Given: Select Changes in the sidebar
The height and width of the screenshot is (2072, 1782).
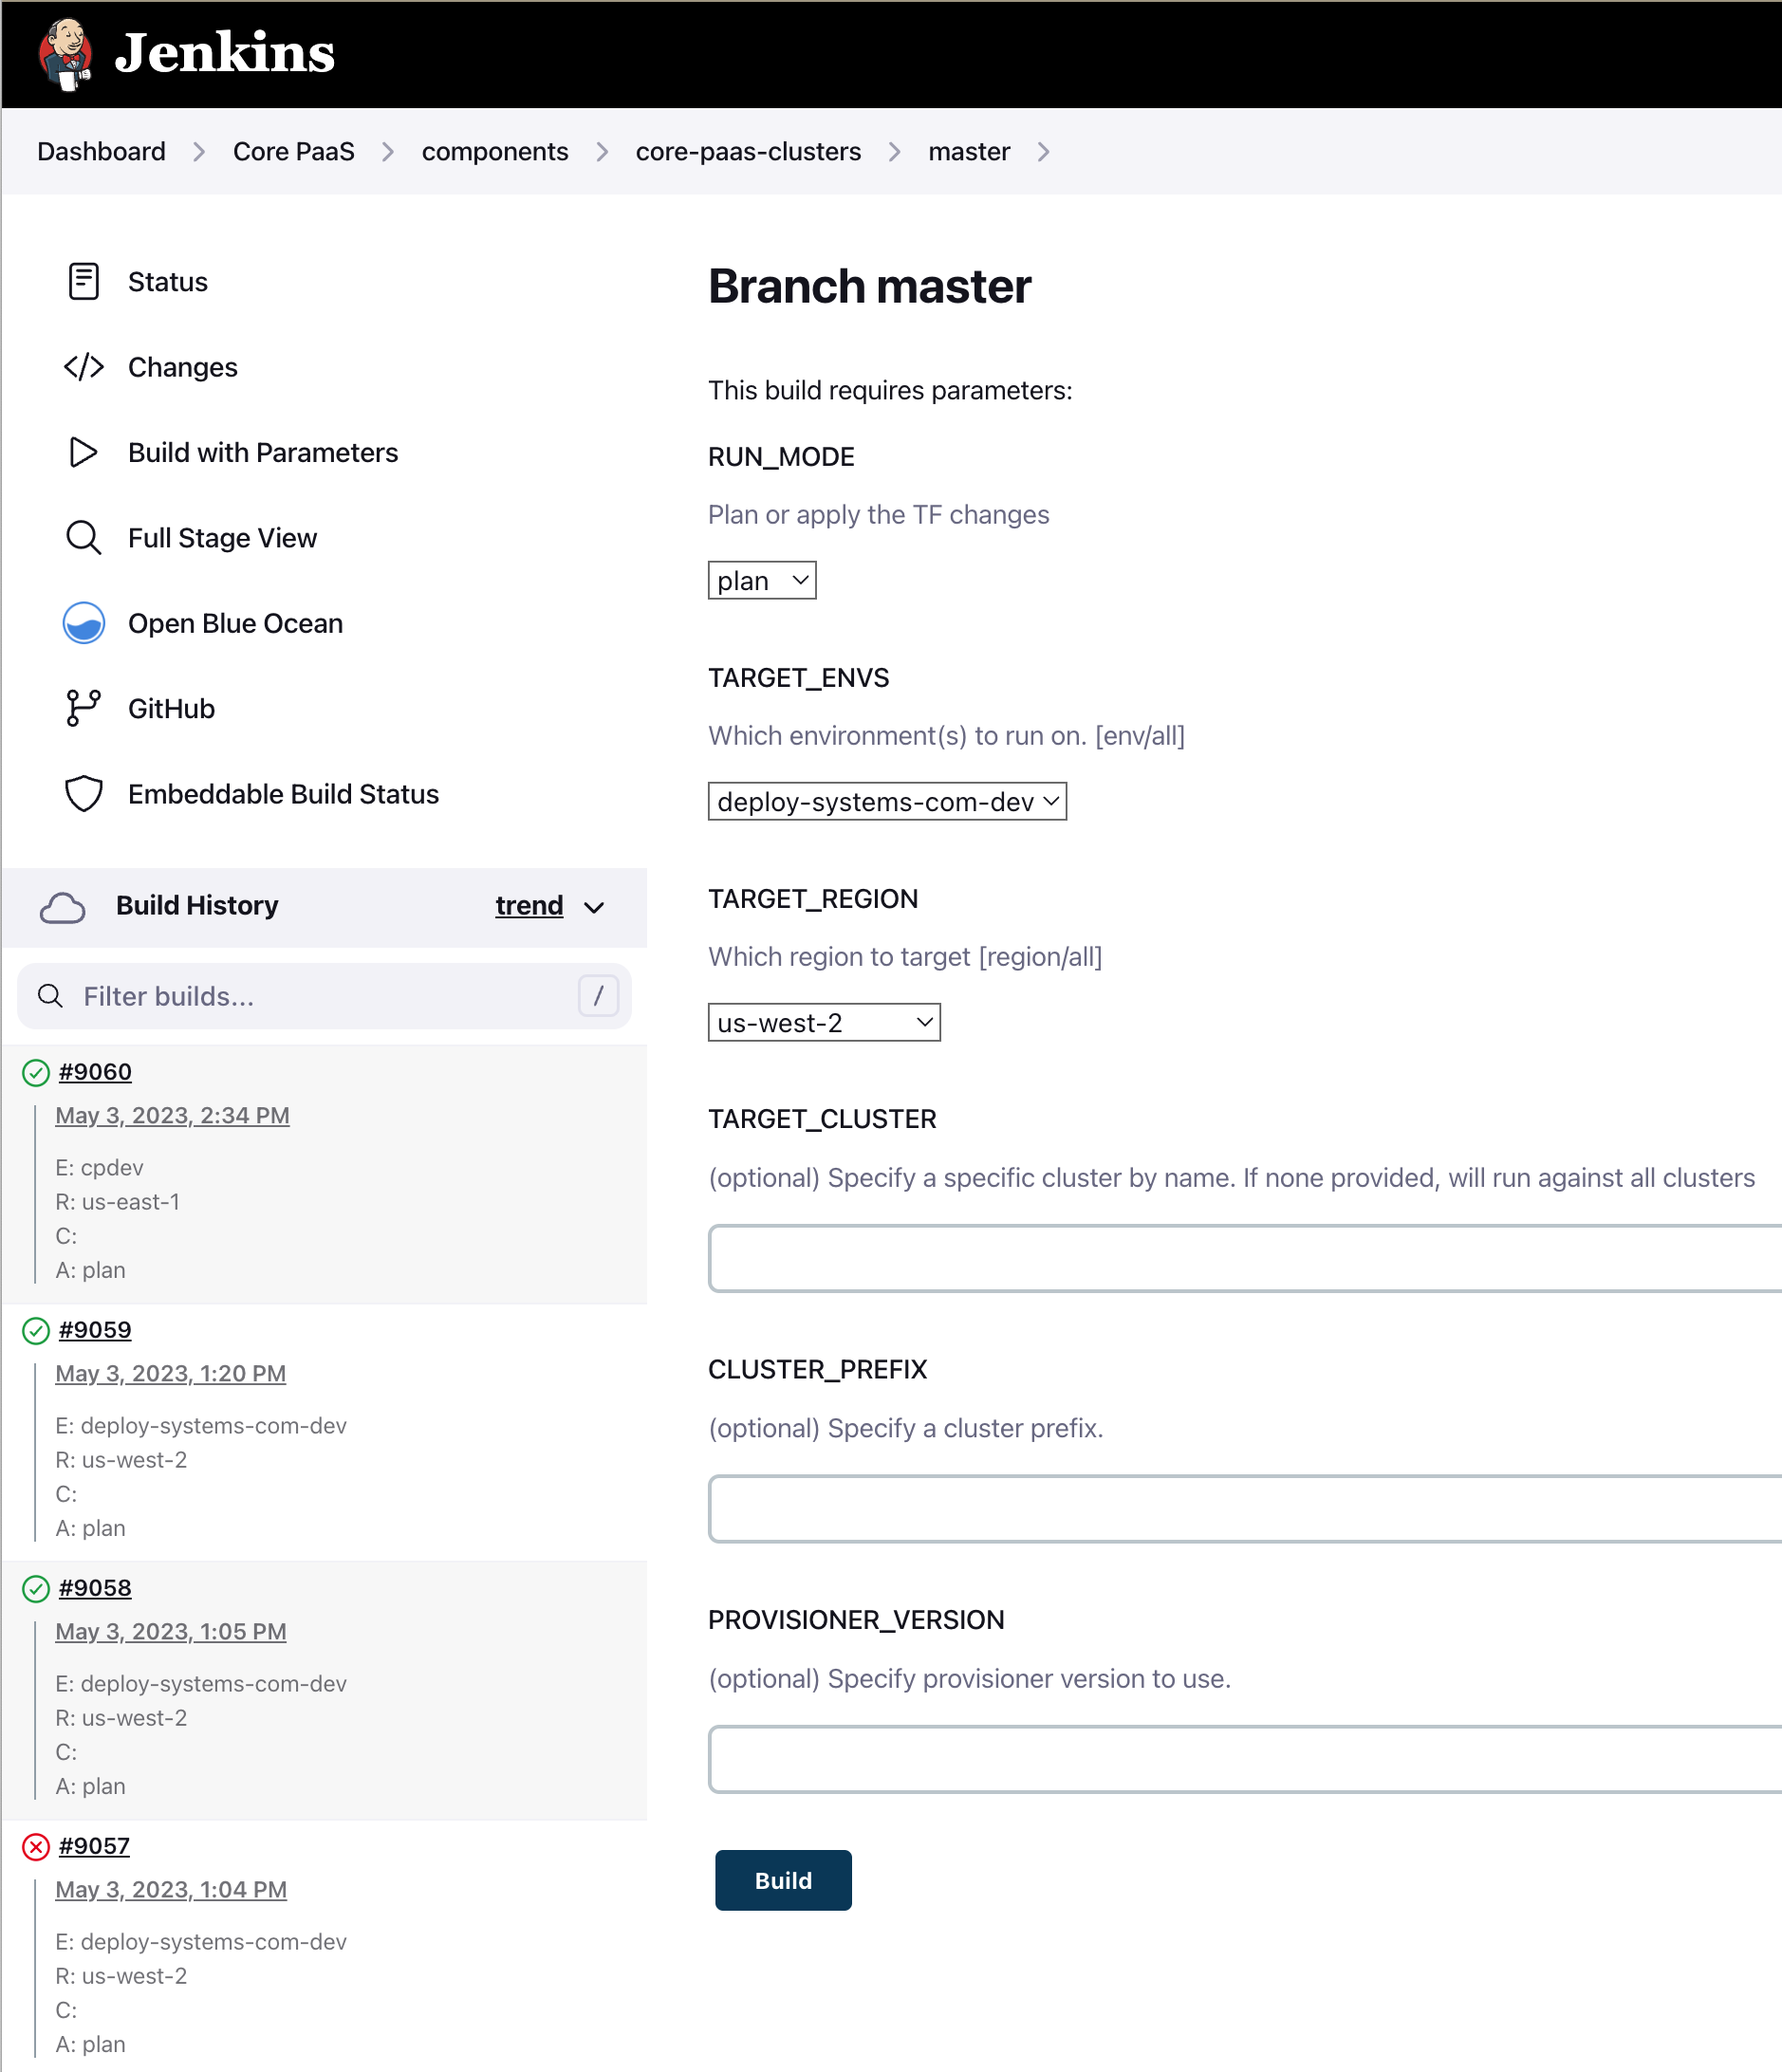Looking at the screenshot, I should click(x=183, y=367).
